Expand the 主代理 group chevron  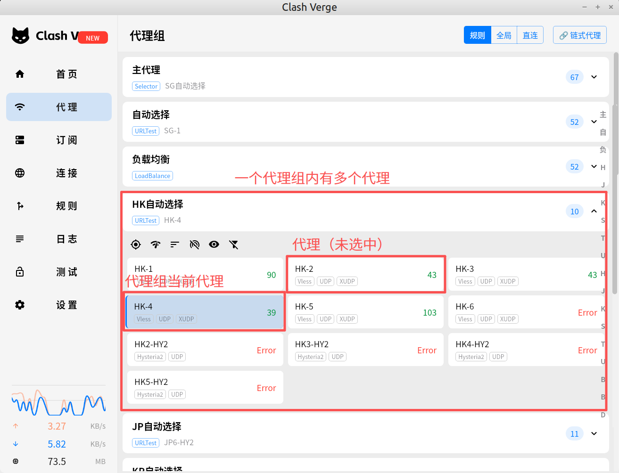[x=594, y=77]
